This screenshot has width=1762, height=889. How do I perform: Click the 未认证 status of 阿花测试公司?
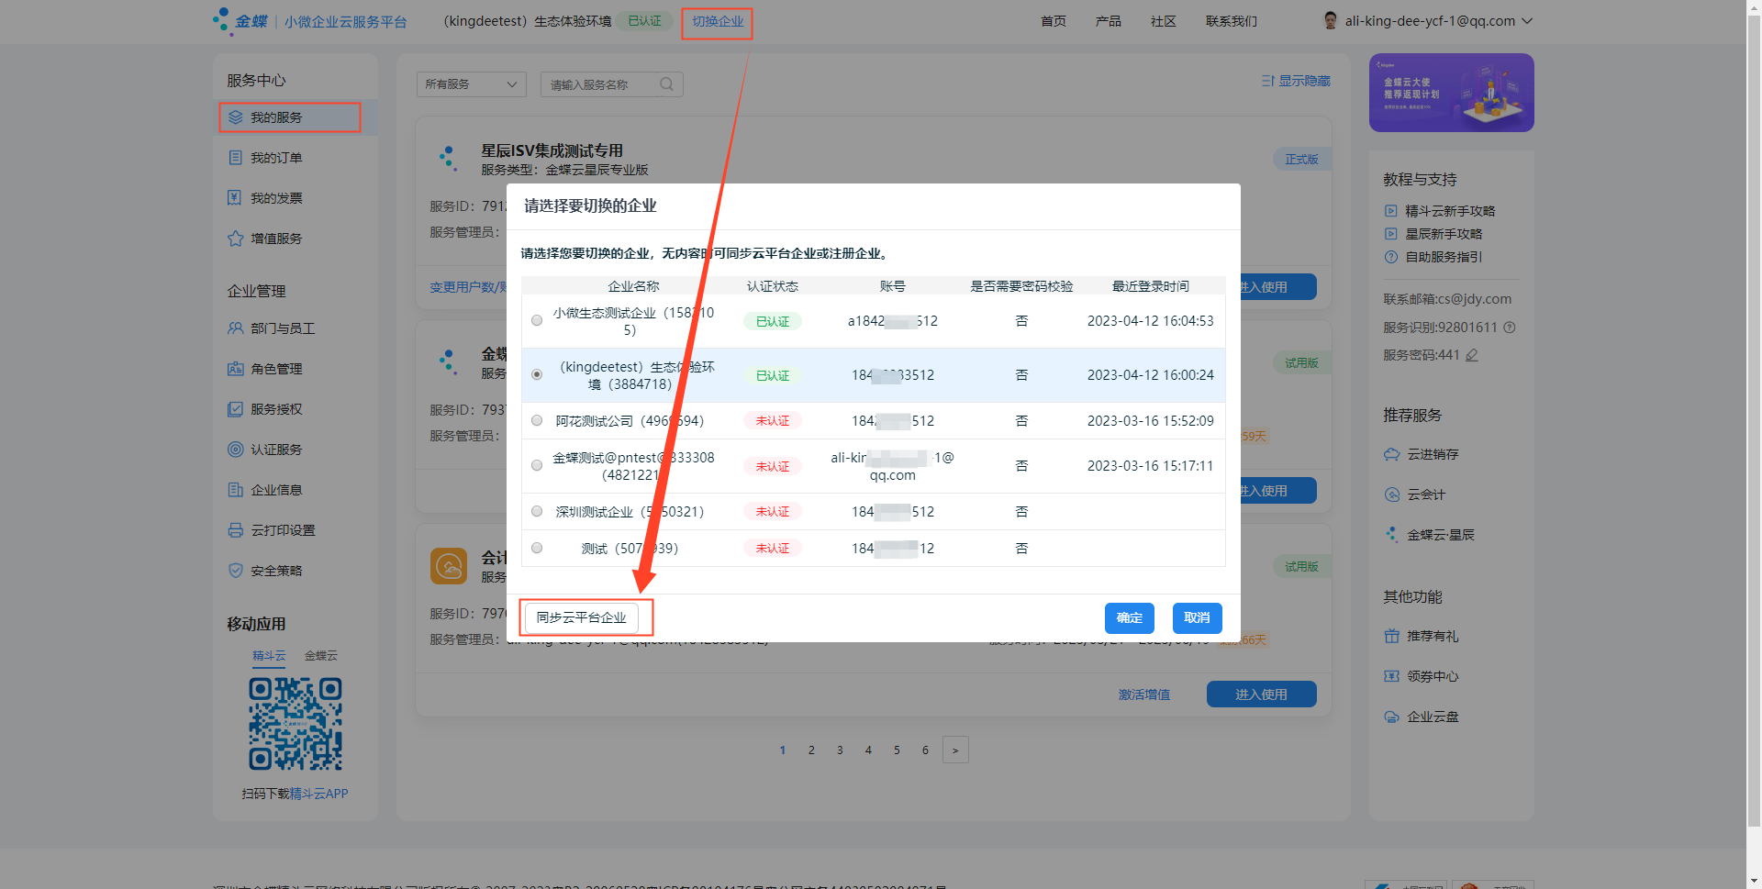[773, 420]
